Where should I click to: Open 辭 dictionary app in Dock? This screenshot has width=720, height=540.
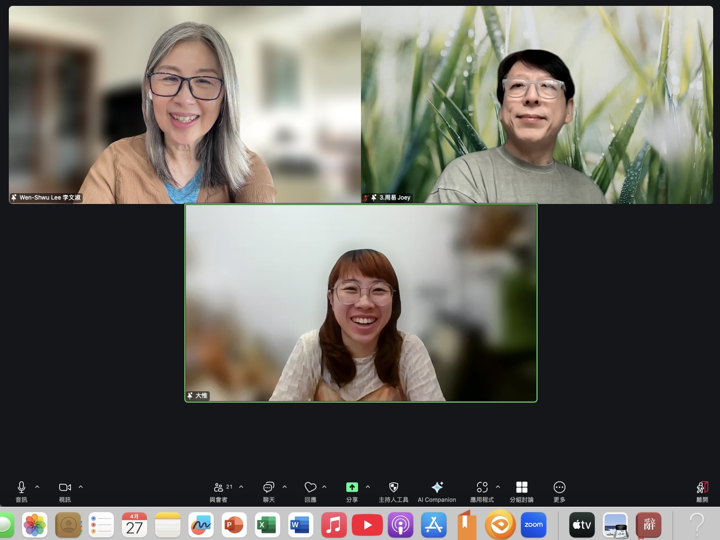point(649,525)
